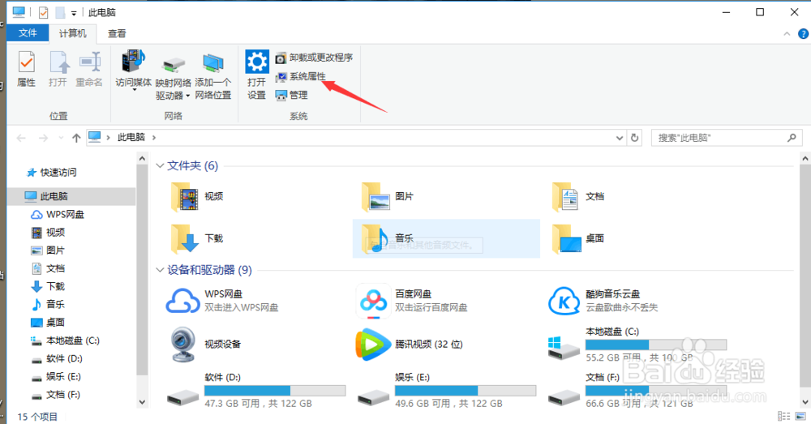Click 卸载或更改程序 in the ribbon

(x=314, y=58)
